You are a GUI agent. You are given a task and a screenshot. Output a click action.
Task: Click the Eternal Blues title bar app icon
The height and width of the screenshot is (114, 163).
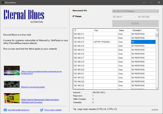3,2
